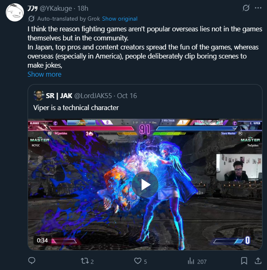Like the post with the heart icon
267x270 pixels.
point(141,261)
